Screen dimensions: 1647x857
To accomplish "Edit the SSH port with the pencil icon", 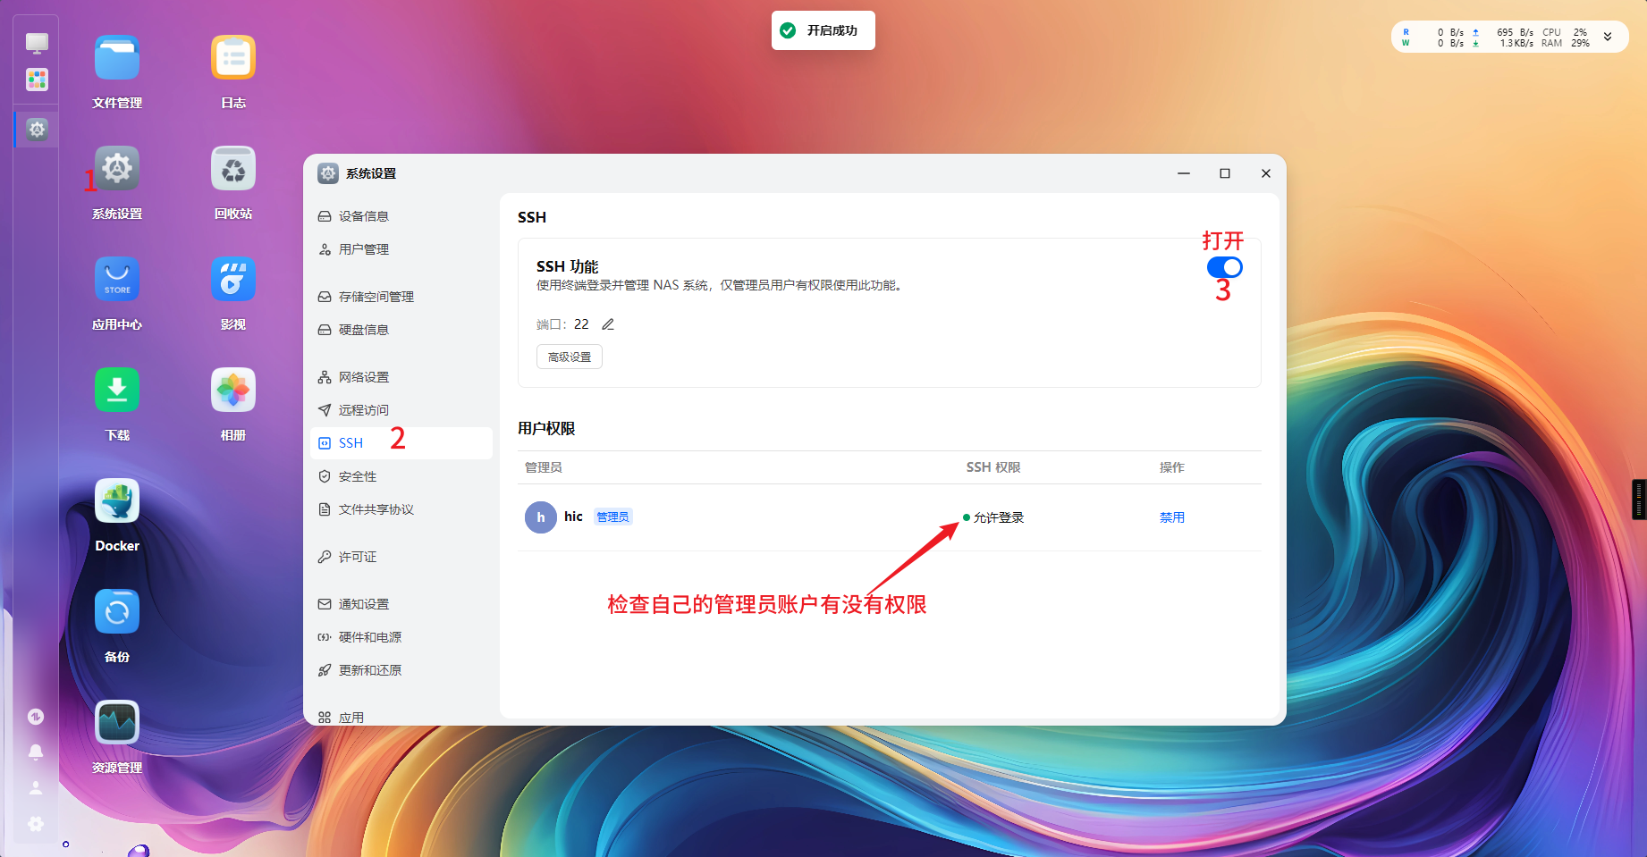I will click(x=608, y=324).
